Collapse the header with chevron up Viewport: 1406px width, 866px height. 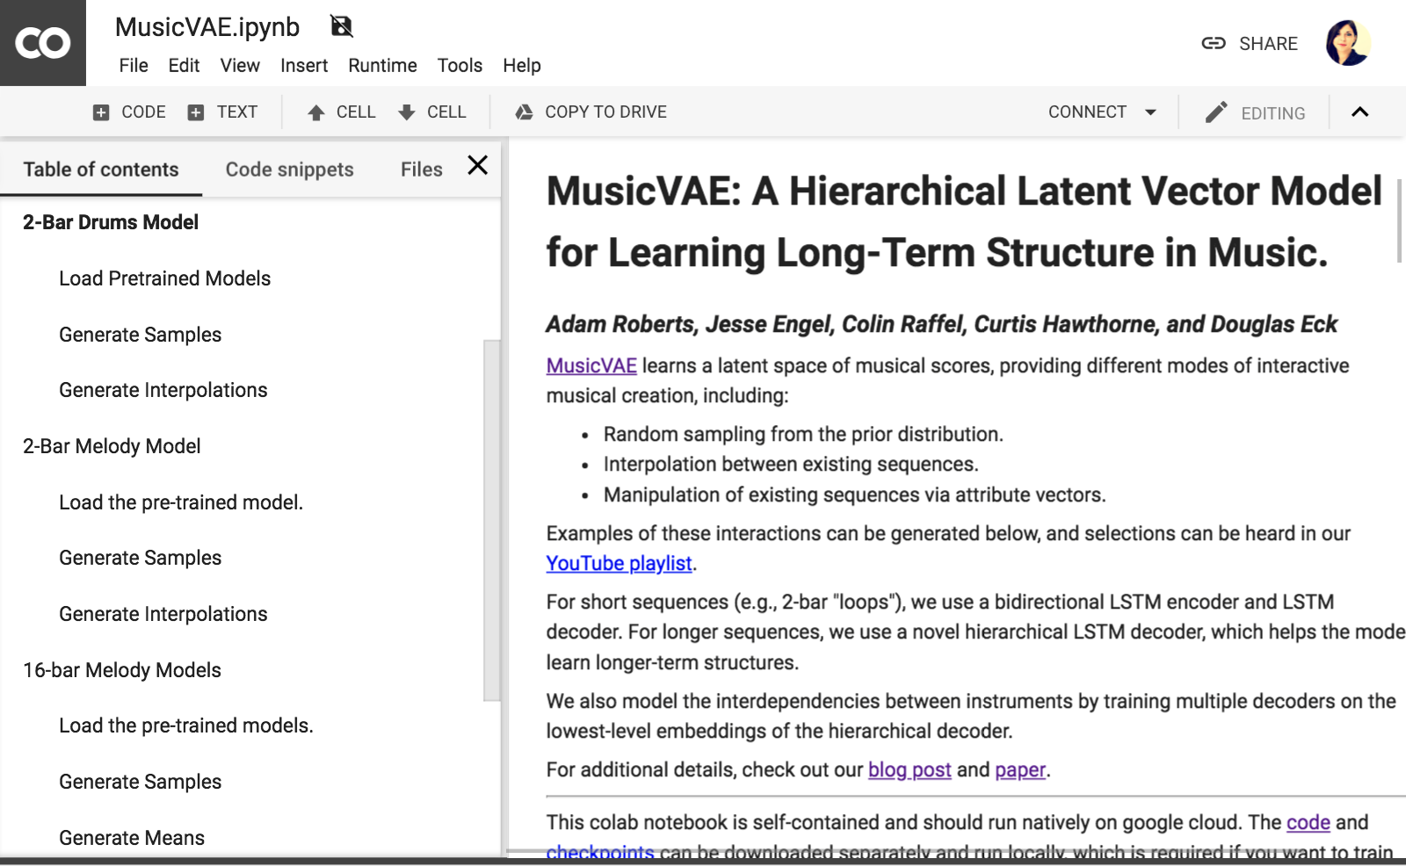click(1359, 112)
